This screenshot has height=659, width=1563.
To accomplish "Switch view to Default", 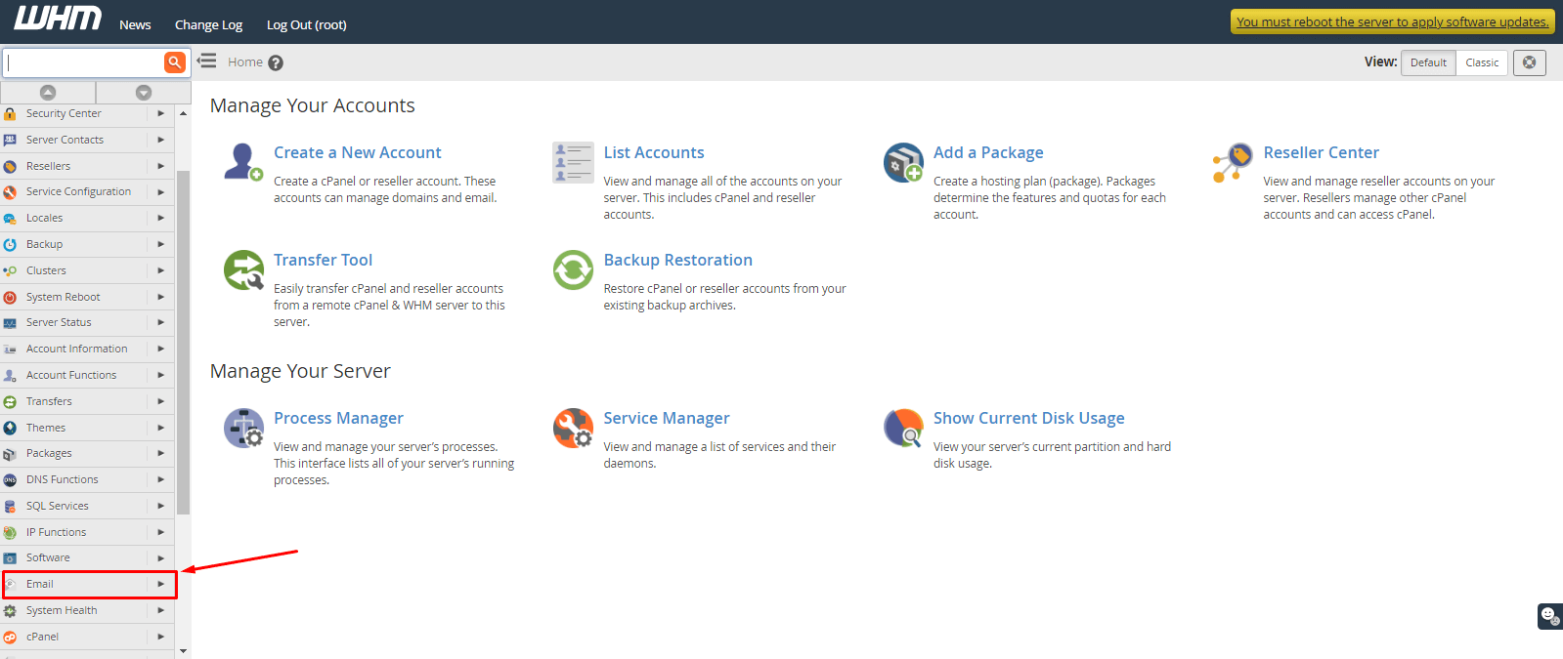I will 1428,62.
